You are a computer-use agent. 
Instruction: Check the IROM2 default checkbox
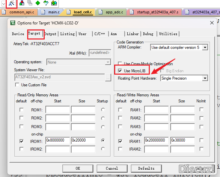coord(21,149)
